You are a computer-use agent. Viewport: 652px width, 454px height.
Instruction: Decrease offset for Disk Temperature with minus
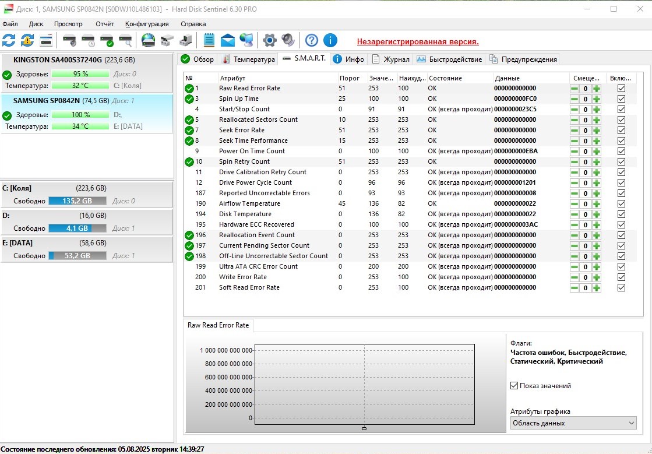click(x=575, y=214)
